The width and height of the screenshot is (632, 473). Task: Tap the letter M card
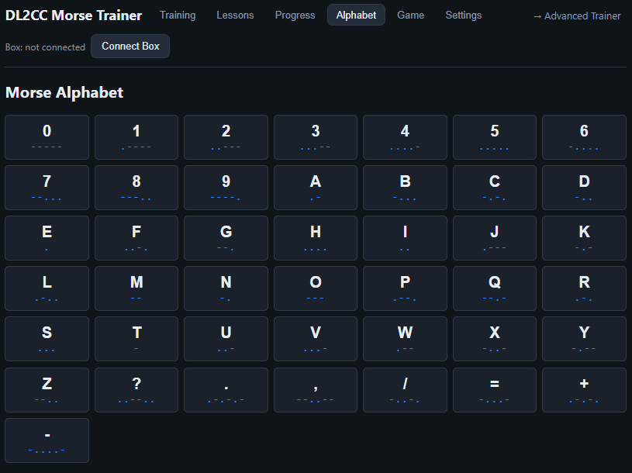[136, 288]
